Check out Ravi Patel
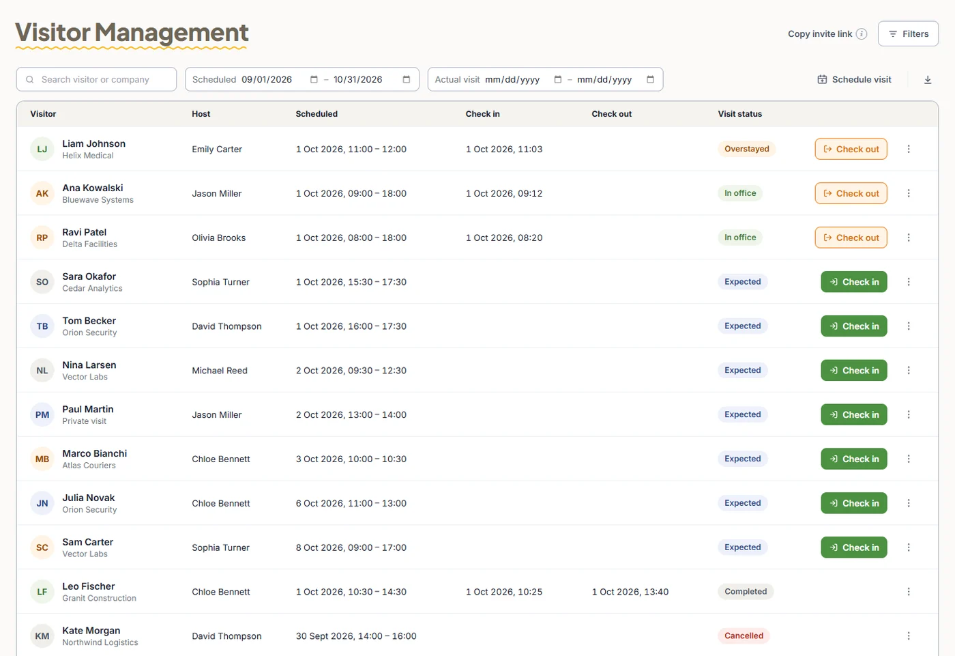 coord(851,238)
